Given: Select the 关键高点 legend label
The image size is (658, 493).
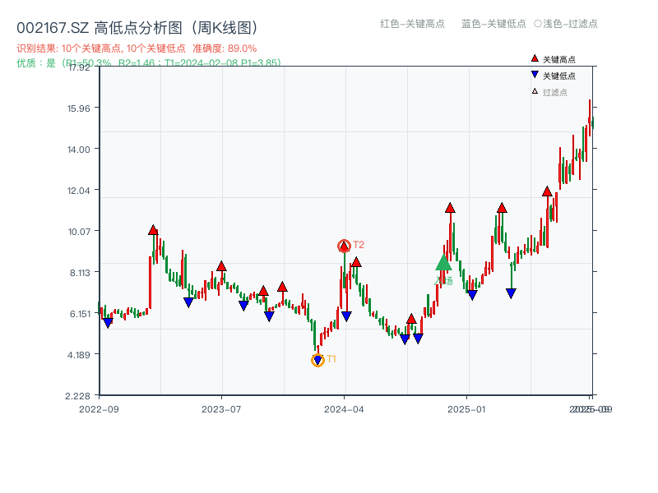Looking at the screenshot, I should click(559, 59).
